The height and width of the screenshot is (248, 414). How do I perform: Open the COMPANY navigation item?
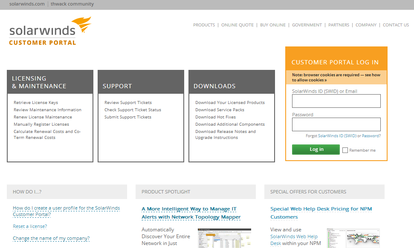tap(366, 25)
